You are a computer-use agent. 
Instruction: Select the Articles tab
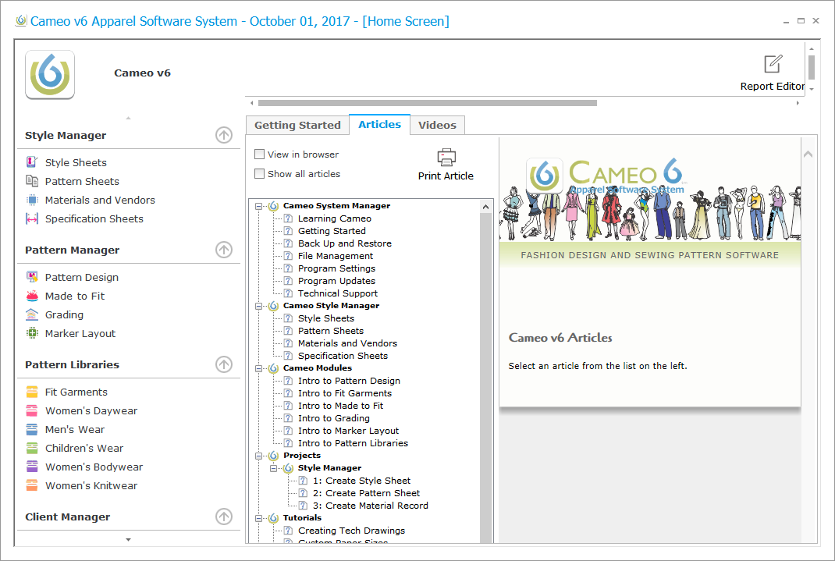(380, 125)
